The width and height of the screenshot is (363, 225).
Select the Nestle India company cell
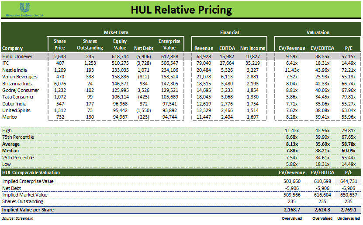(x=14, y=70)
